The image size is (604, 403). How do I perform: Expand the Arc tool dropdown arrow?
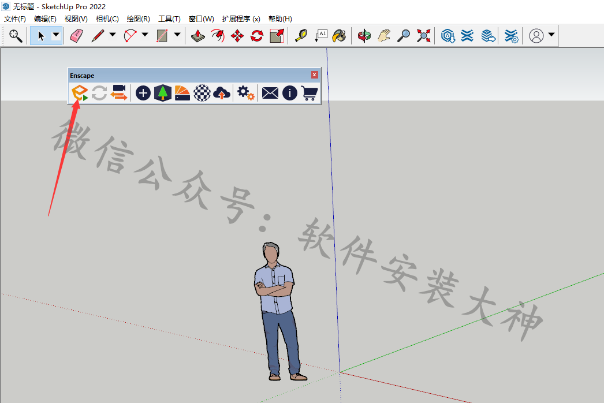click(x=145, y=35)
